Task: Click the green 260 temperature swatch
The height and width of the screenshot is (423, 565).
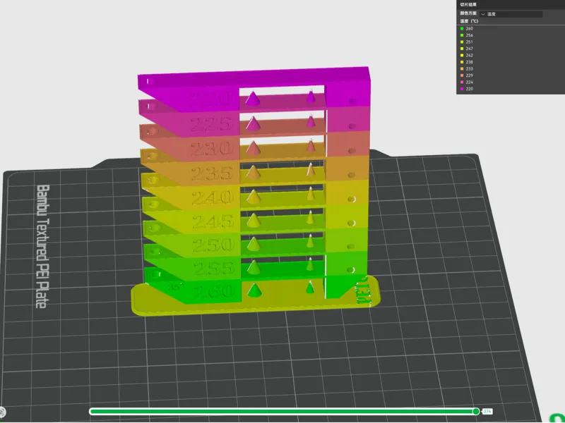Action: click(462, 28)
